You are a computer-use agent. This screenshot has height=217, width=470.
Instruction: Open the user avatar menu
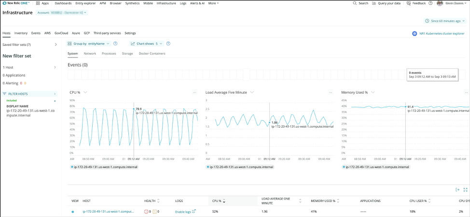pos(440,3)
